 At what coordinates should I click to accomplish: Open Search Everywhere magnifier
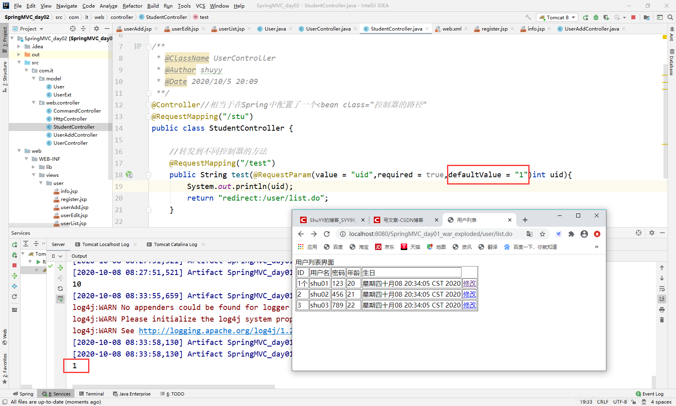pyautogui.click(x=670, y=17)
